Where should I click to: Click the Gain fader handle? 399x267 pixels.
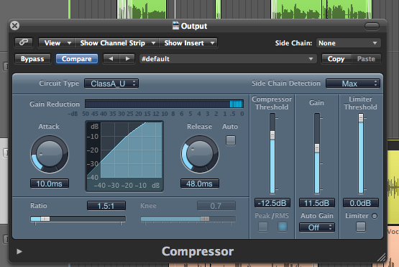(317, 148)
